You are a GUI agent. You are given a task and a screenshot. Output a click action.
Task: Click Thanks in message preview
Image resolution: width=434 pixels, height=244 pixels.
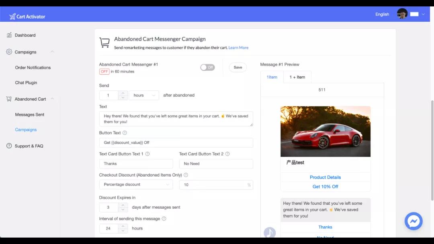point(325,227)
